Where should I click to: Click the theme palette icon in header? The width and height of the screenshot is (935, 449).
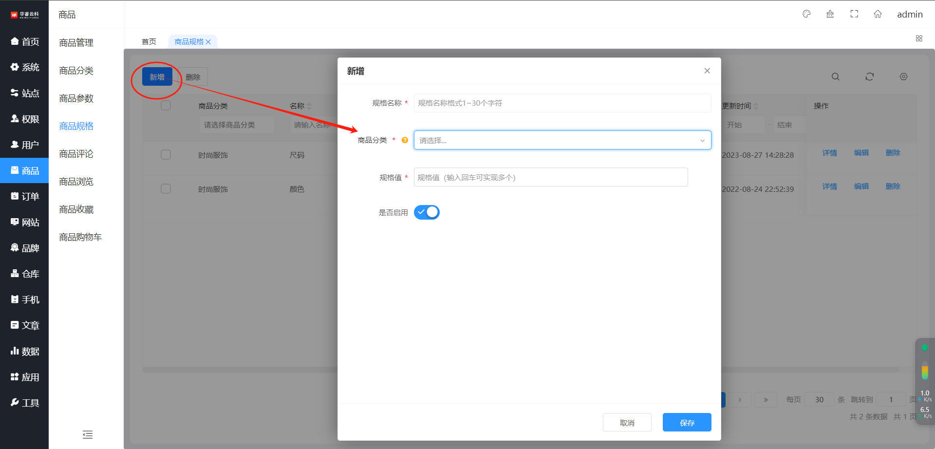tap(806, 14)
